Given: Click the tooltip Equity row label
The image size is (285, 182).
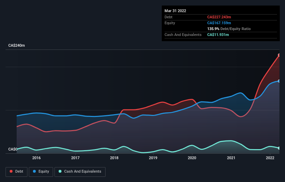Looking at the screenshot, I should coord(170,23).
